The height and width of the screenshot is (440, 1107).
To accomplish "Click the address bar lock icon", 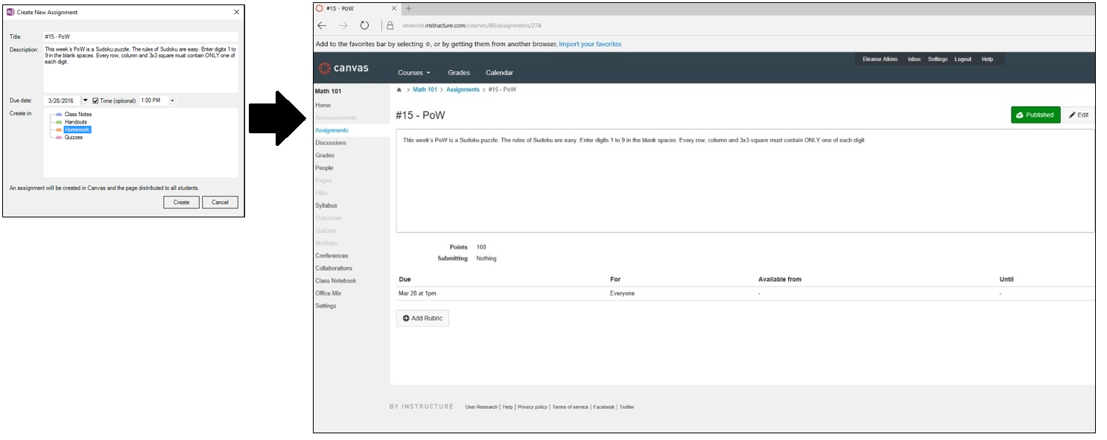I will (390, 25).
